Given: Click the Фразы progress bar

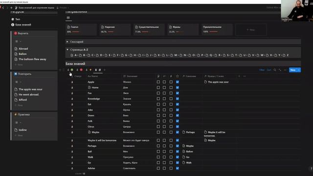Looking at the screenshot, I should (179, 32).
